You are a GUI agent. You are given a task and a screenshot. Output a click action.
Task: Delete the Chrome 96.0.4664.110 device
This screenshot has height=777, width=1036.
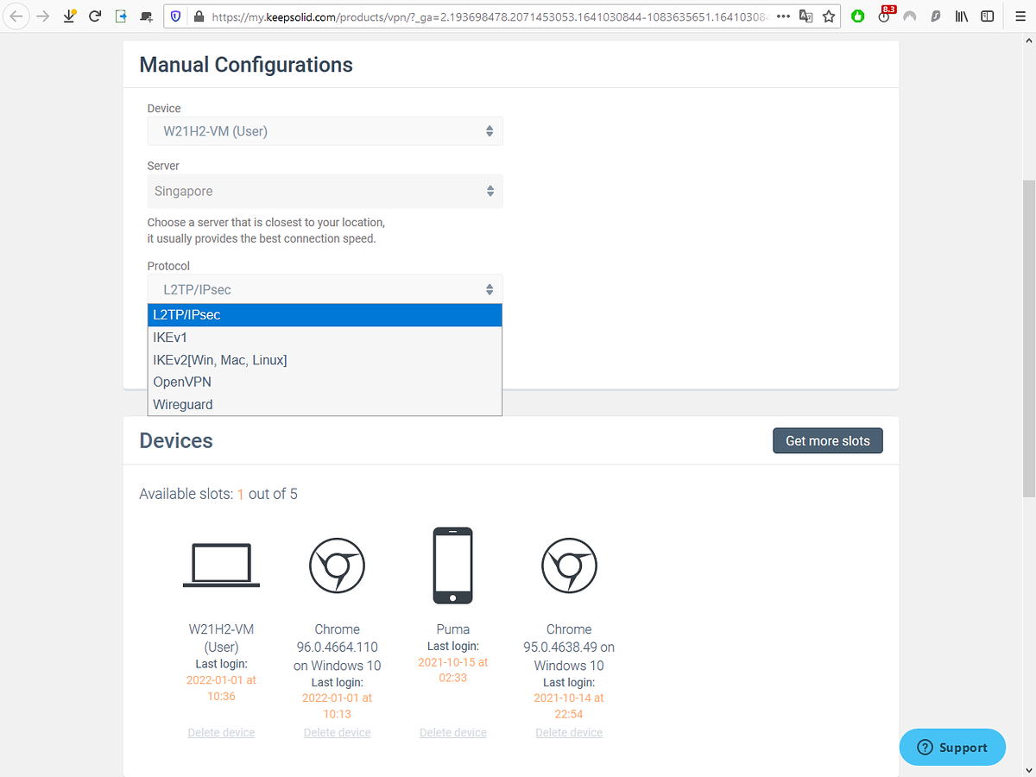coord(337,732)
